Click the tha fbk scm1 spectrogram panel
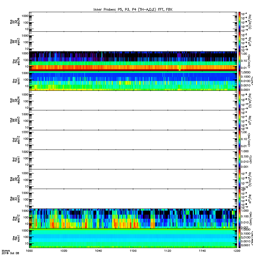 tap(133, 81)
